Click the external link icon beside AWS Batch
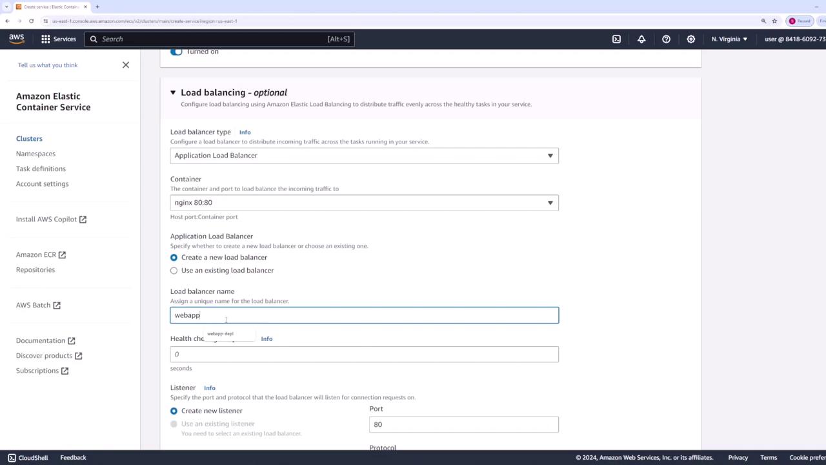 tap(57, 305)
